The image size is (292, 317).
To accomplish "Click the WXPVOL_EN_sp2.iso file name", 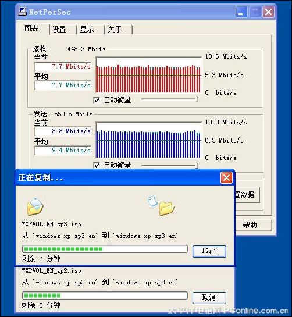I will 52,270.
